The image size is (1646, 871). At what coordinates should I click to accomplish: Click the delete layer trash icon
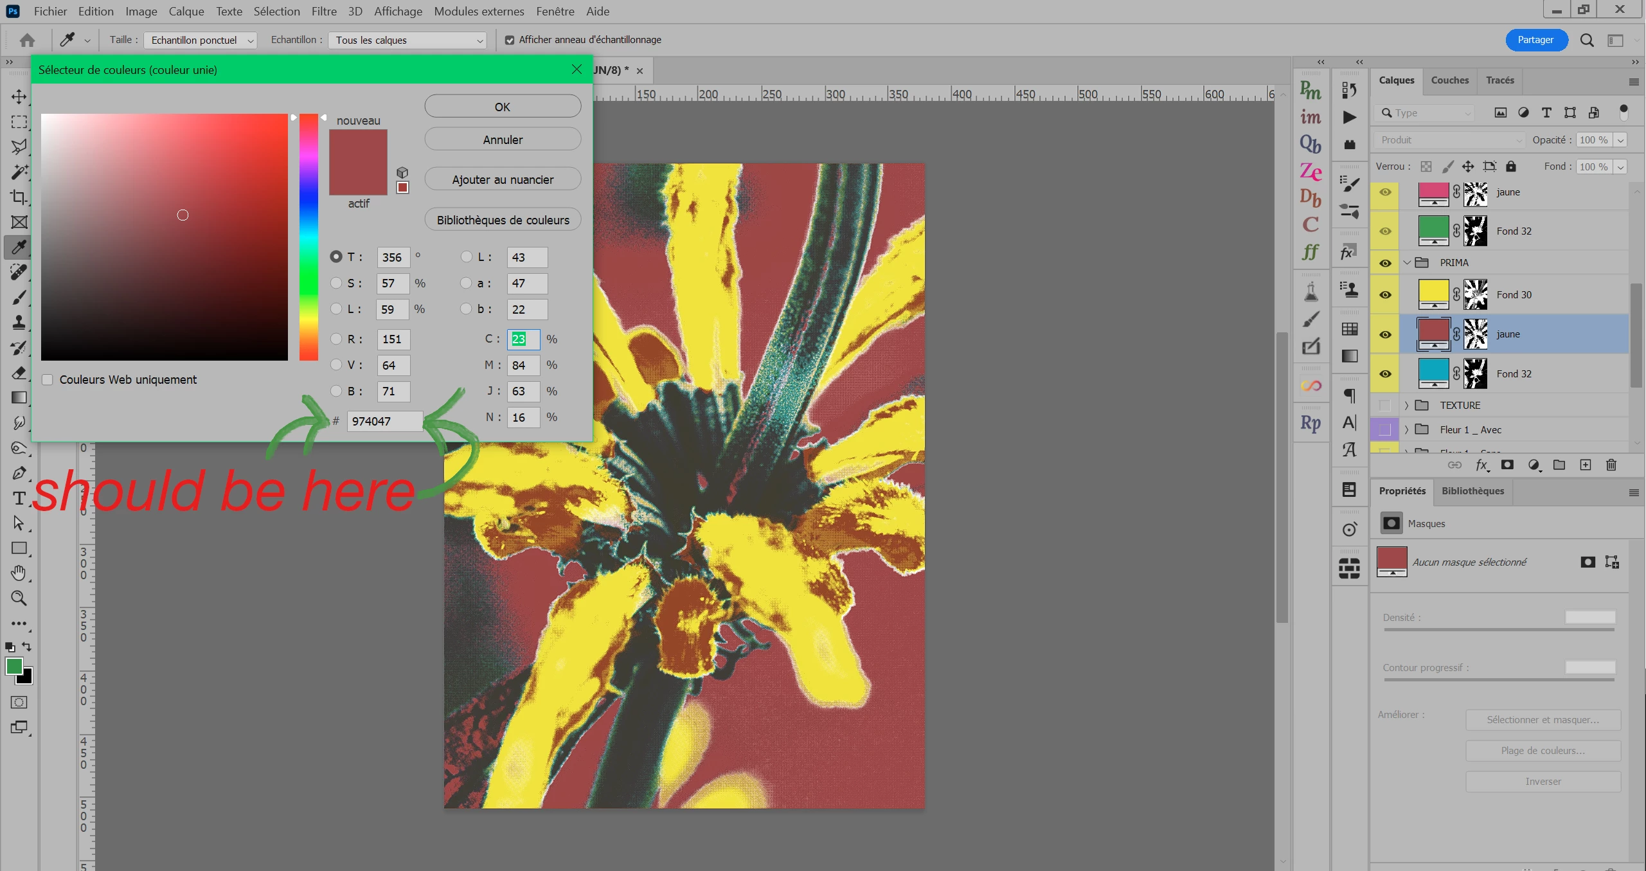point(1611,465)
